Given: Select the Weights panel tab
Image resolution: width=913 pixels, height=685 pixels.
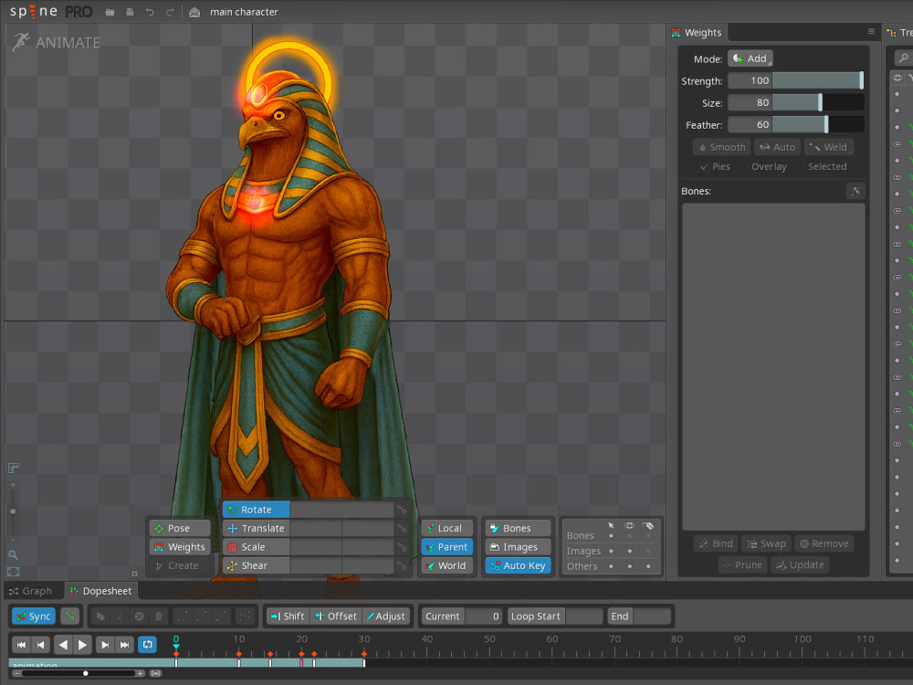Looking at the screenshot, I should (697, 33).
